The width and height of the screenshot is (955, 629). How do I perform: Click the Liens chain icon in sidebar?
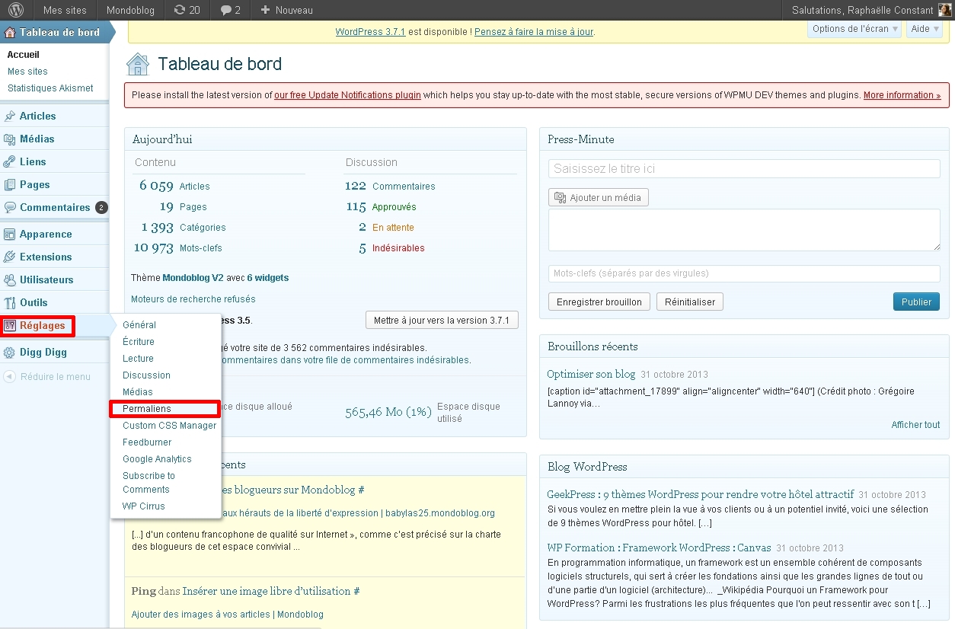pyautogui.click(x=10, y=162)
